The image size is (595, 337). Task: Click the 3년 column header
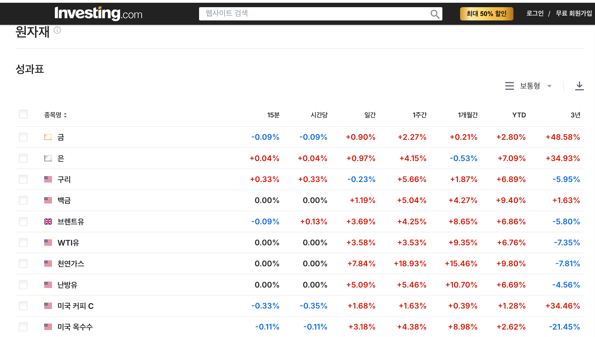tap(575, 115)
